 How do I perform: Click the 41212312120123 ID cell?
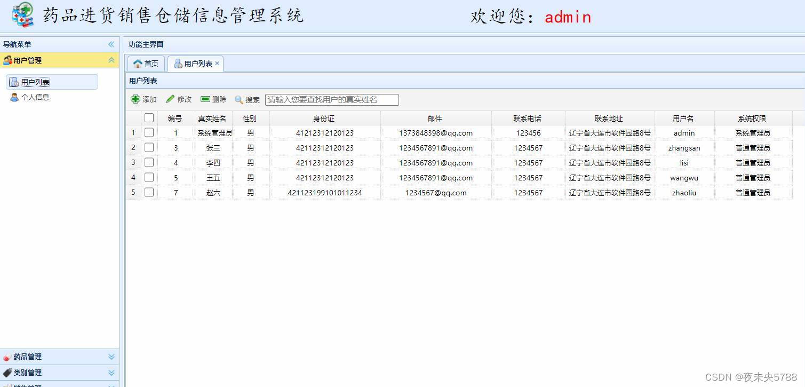click(x=325, y=133)
